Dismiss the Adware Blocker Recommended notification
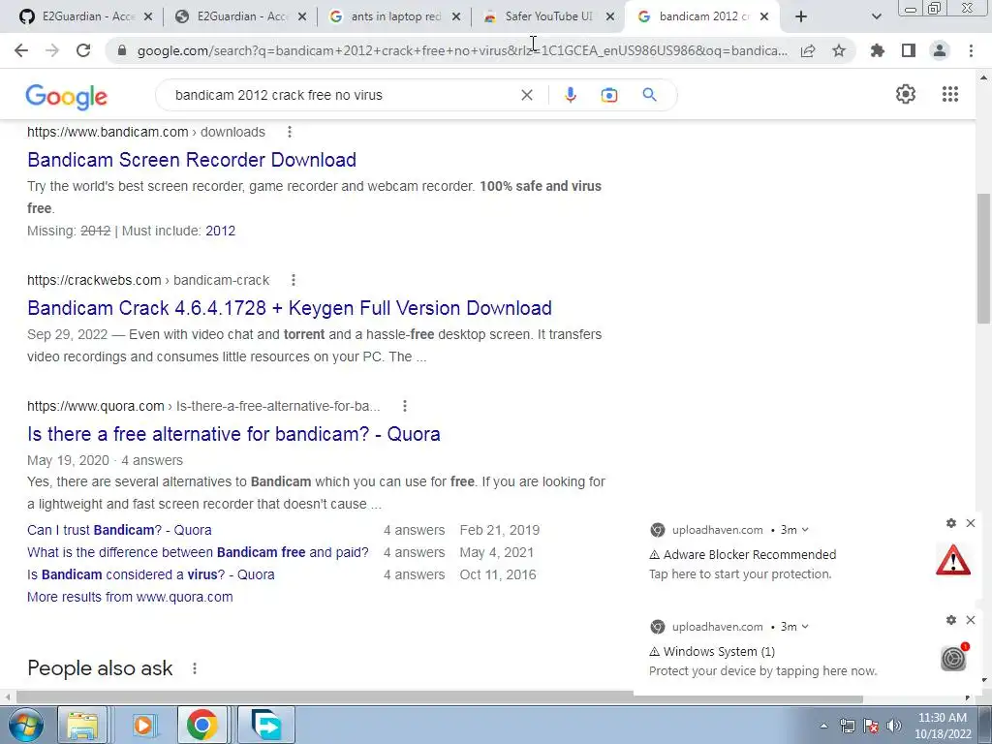Screen dimensions: 992x744 971,523
